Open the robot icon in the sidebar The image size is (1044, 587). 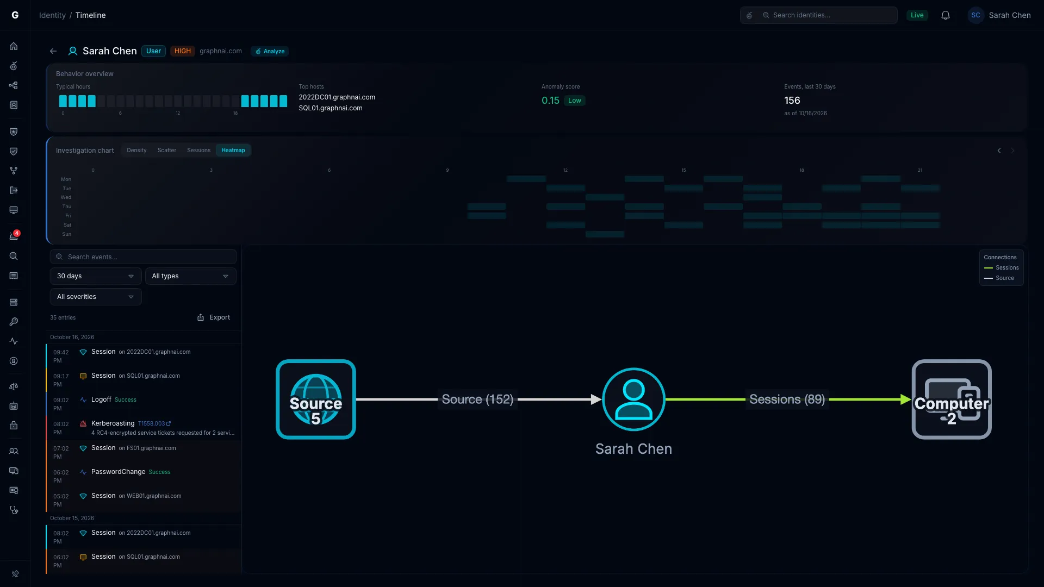[x=14, y=406]
